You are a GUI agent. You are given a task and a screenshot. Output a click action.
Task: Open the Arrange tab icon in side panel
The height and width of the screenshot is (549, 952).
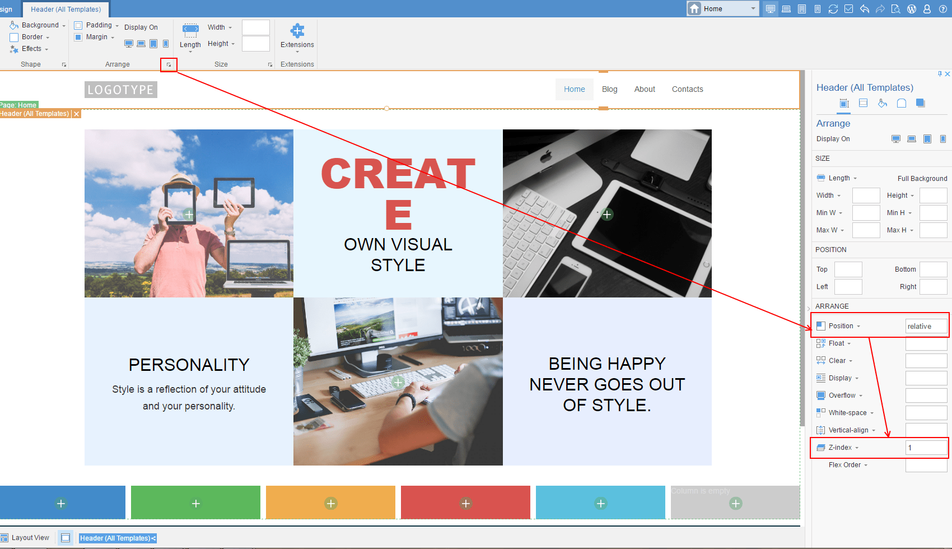(x=844, y=103)
